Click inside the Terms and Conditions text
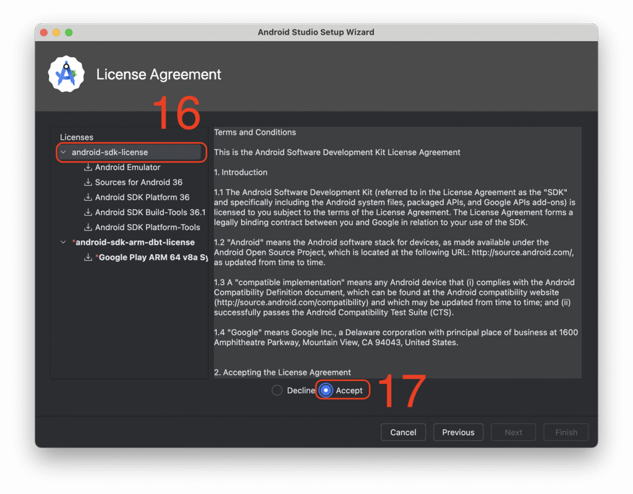Image resolution: width=633 pixels, height=494 pixels. [x=396, y=260]
